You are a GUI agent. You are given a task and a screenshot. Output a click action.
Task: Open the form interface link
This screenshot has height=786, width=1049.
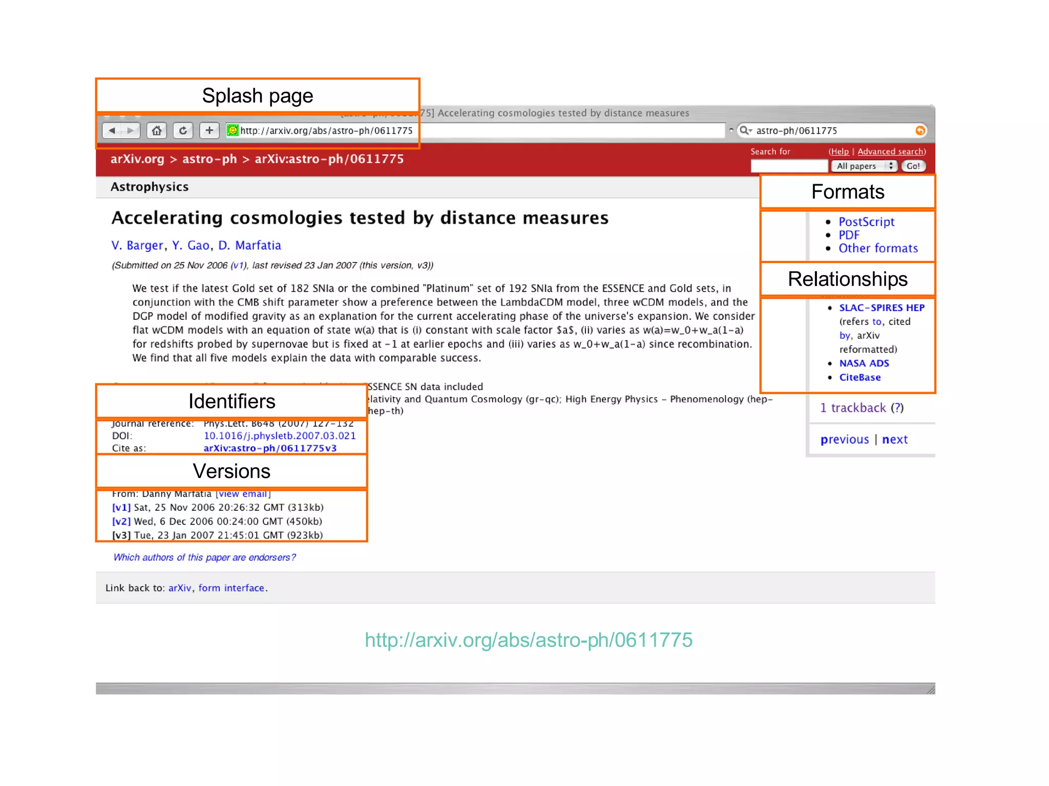pos(231,588)
